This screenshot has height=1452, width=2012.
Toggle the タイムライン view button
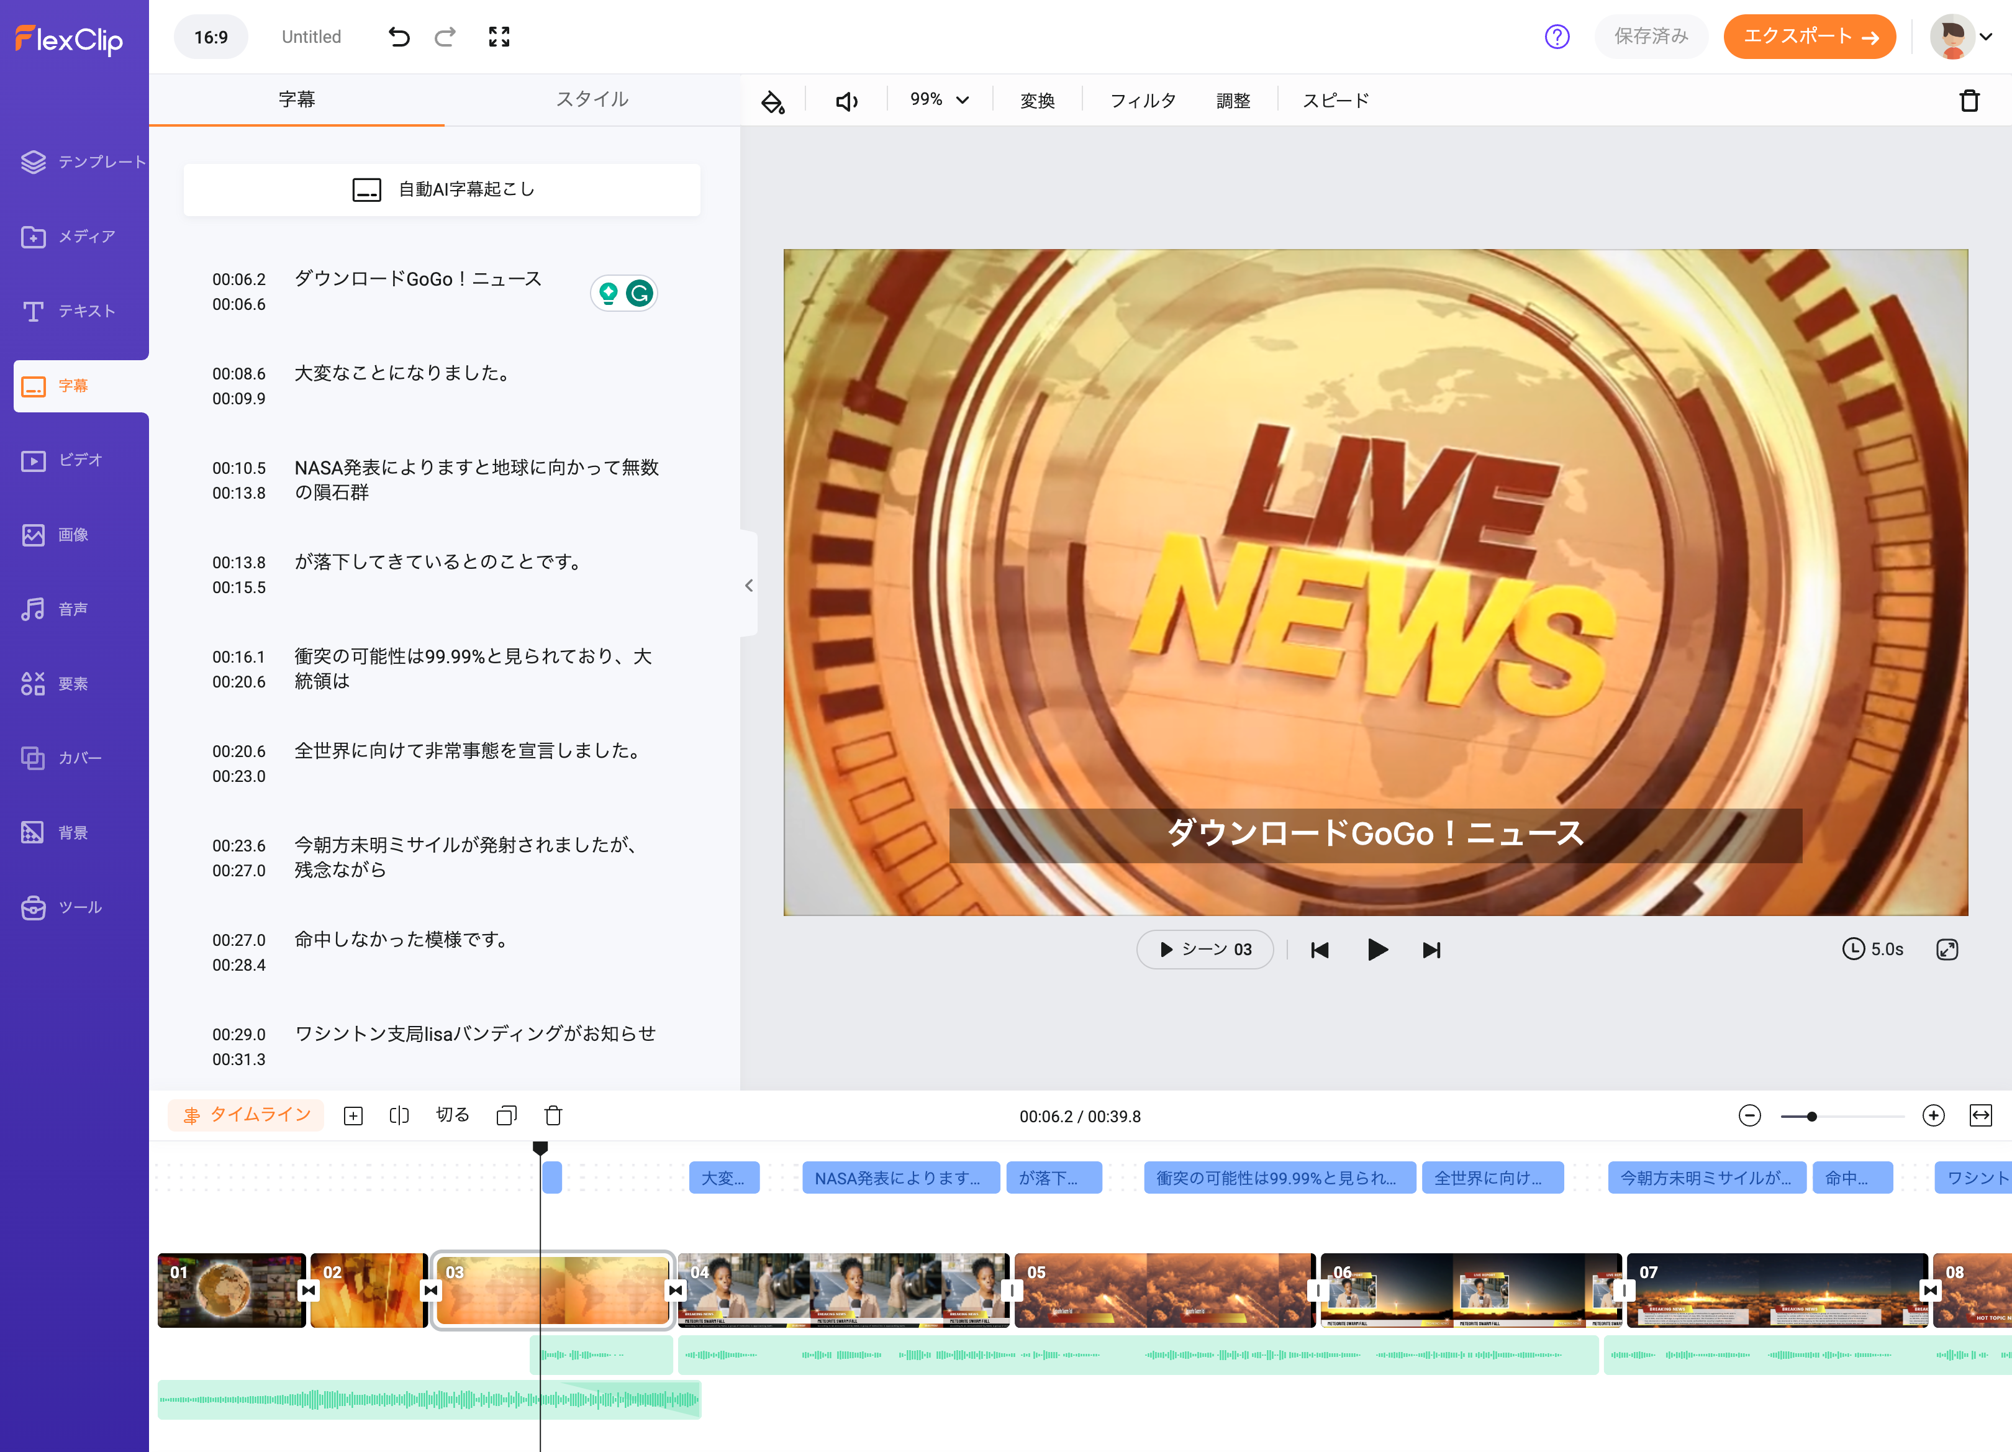pos(247,1115)
